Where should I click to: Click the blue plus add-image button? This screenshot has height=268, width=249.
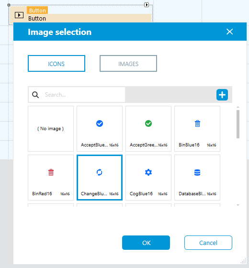(222, 95)
